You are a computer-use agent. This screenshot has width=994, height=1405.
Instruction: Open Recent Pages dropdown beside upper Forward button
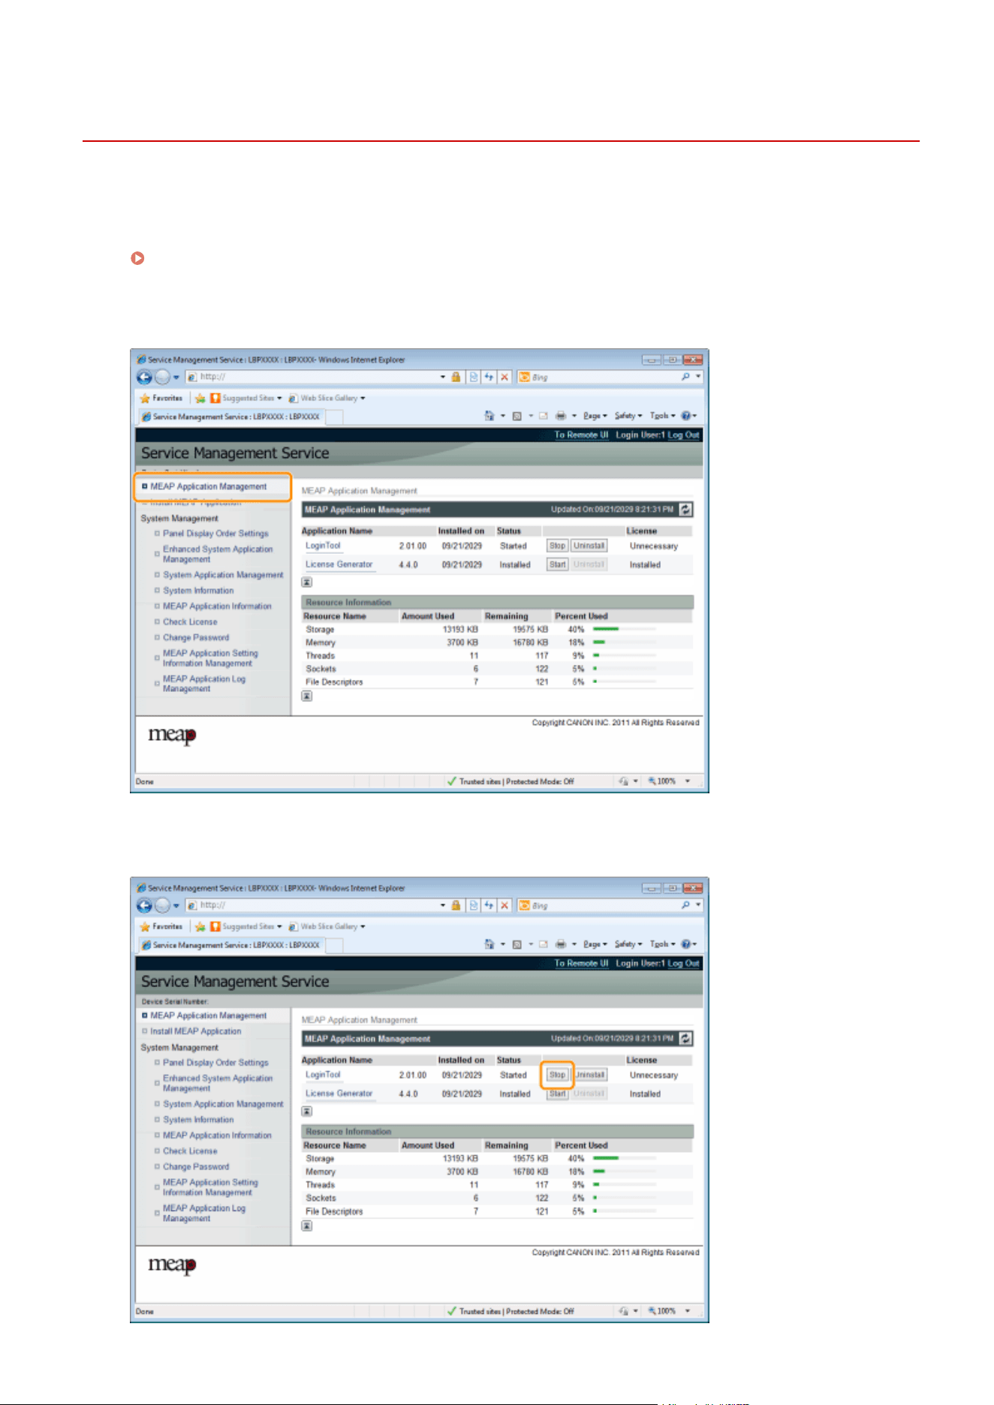(x=176, y=378)
